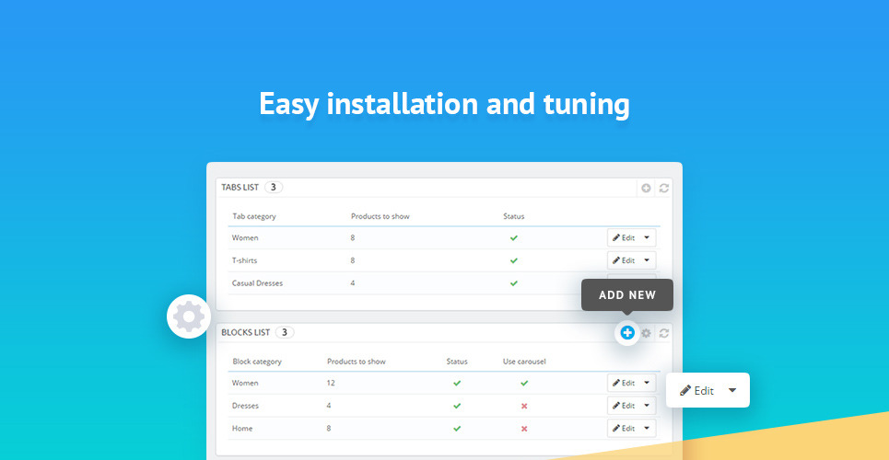Click the refresh icon in Blocks List header
Viewport: 889px width, 460px height.
[x=664, y=333]
